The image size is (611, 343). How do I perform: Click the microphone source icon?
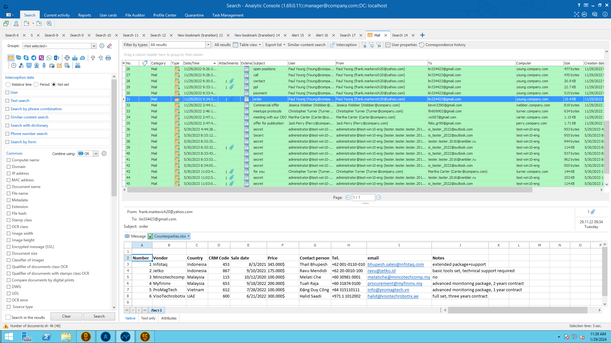pyautogui.click(x=44, y=66)
